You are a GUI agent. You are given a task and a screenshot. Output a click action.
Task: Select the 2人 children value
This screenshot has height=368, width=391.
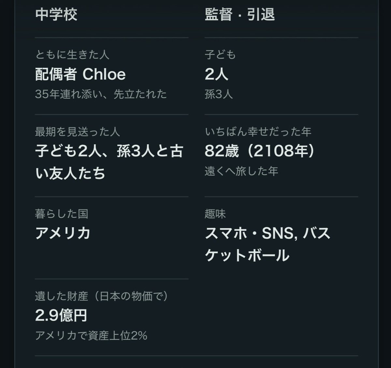click(217, 74)
